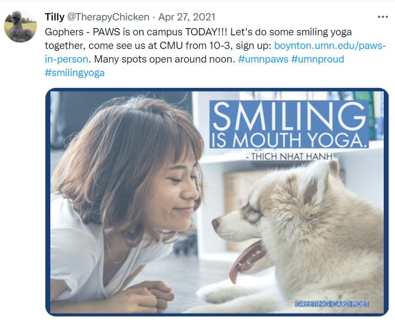The image size is (395, 320).
Task: Tap the #umnproud hashtag
Action: tap(317, 59)
